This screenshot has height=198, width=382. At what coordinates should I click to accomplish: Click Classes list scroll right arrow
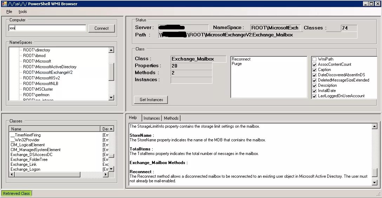tap(106, 175)
